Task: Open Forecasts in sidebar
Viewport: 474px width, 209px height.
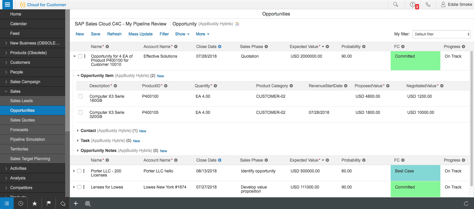Action: [x=32, y=130]
